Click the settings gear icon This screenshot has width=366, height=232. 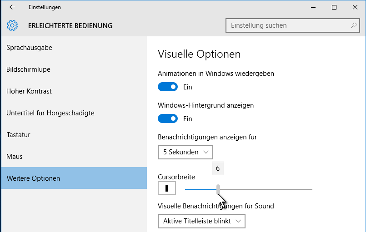(12, 25)
